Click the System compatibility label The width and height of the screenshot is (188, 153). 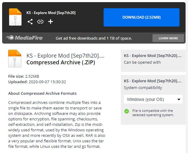click(143, 88)
